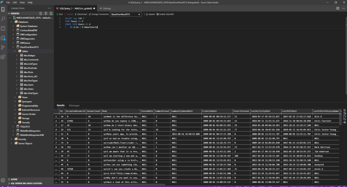Screen dimensions: 347x187
Task: Open the Source Control view
Action: 3,48
